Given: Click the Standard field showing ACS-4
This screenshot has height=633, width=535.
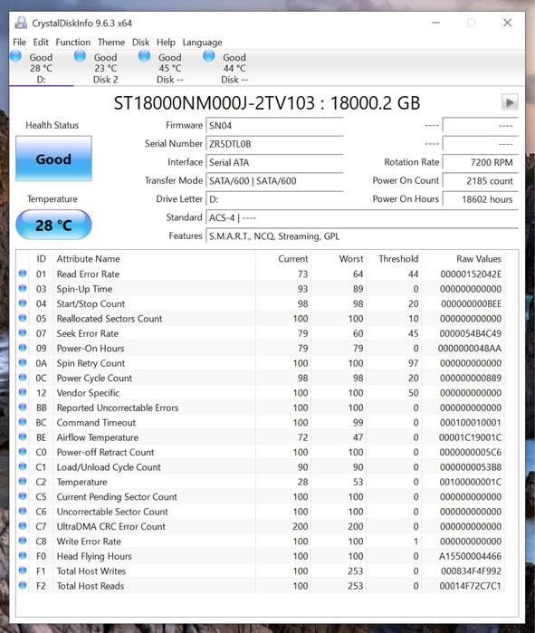Looking at the screenshot, I should point(362,217).
